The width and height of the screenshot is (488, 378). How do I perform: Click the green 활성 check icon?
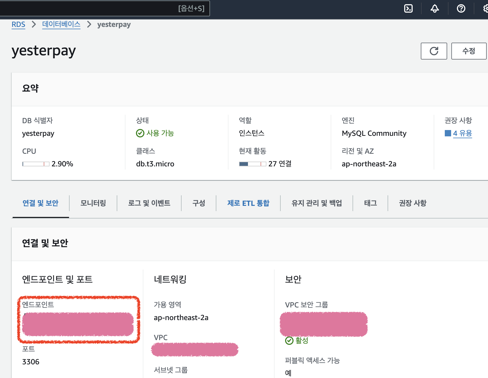[x=289, y=341]
